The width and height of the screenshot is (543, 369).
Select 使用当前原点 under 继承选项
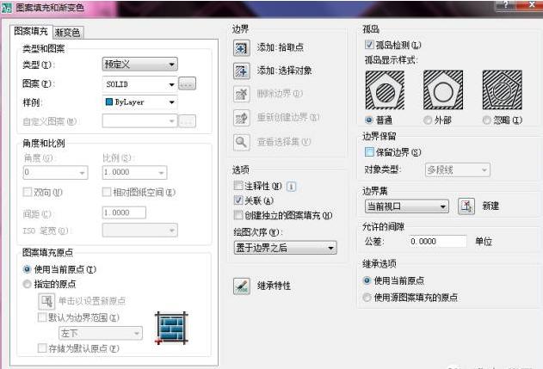[x=367, y=280]
